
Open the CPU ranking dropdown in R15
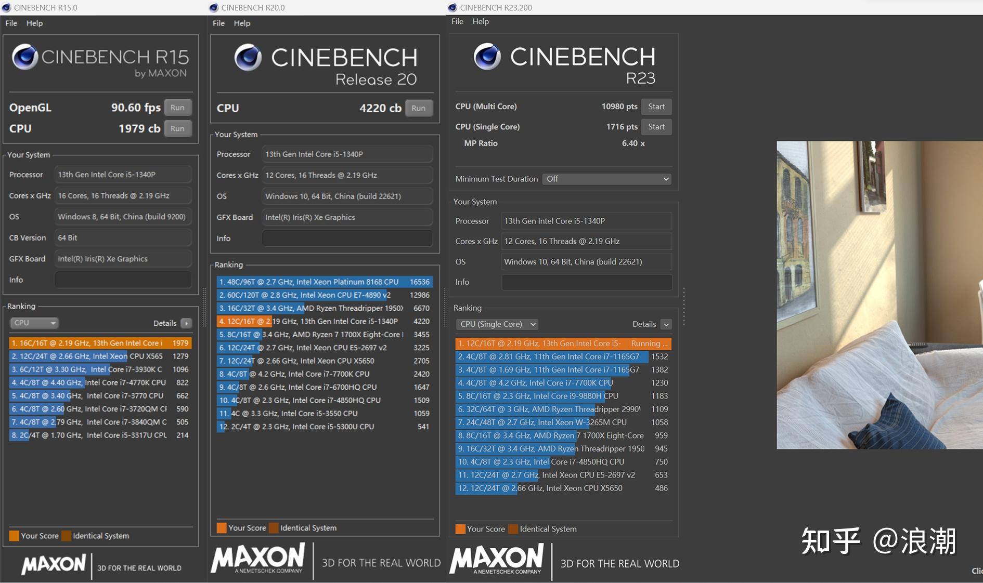pos(34,323)
